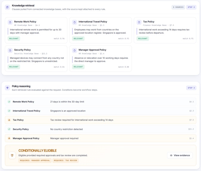Click the Knowledge retrieval heading
This screenshot has height=171, width=201.
coord(23,5)
